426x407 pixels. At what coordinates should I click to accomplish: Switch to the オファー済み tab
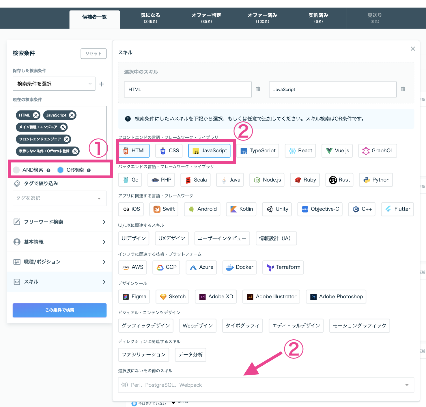262,18
